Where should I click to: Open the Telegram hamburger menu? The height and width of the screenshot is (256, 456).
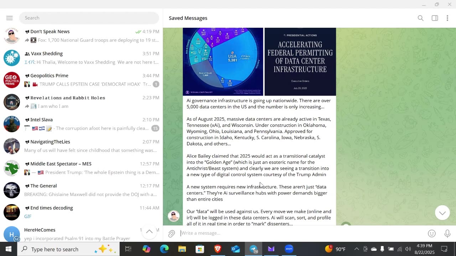click(x=10, y=18)
